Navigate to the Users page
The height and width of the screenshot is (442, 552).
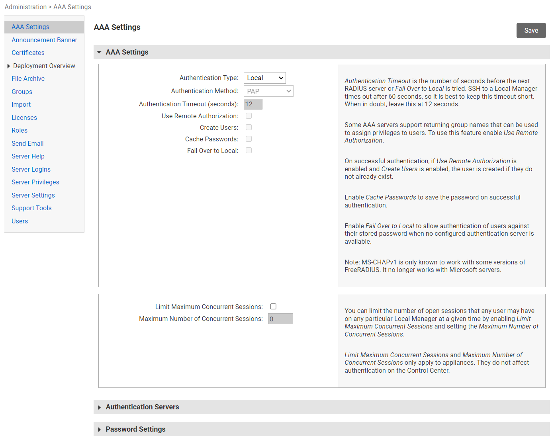point(20,221)
